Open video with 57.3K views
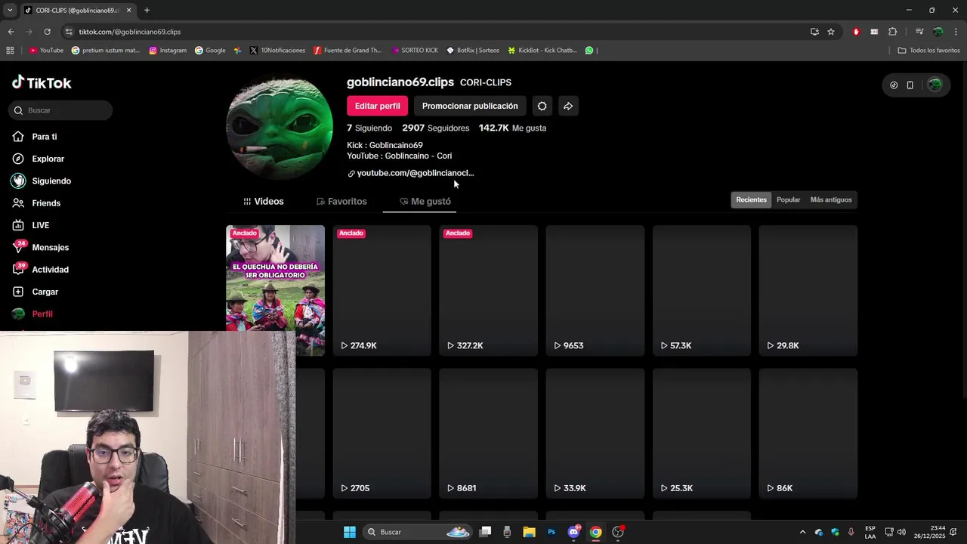This screenshot has height=544, width=967. pos(701,290)
